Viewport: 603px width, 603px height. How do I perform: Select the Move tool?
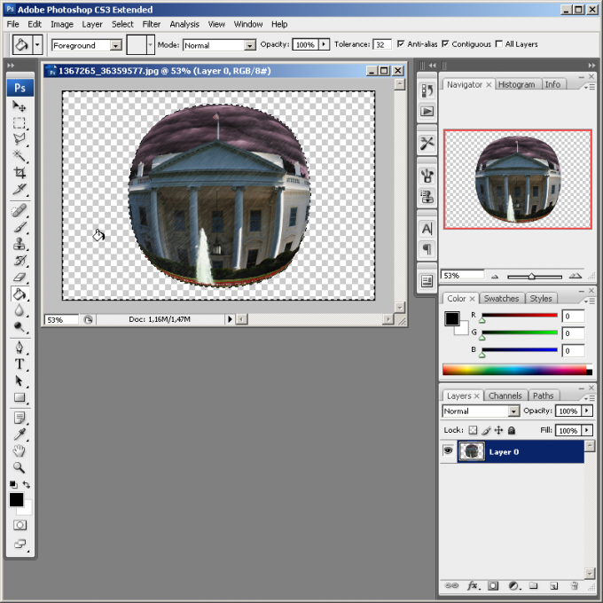point(19,106)
